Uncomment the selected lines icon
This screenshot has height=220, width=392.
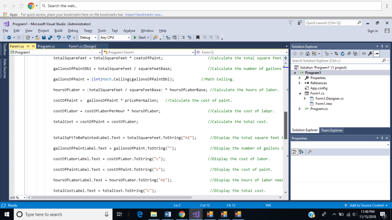189,37
